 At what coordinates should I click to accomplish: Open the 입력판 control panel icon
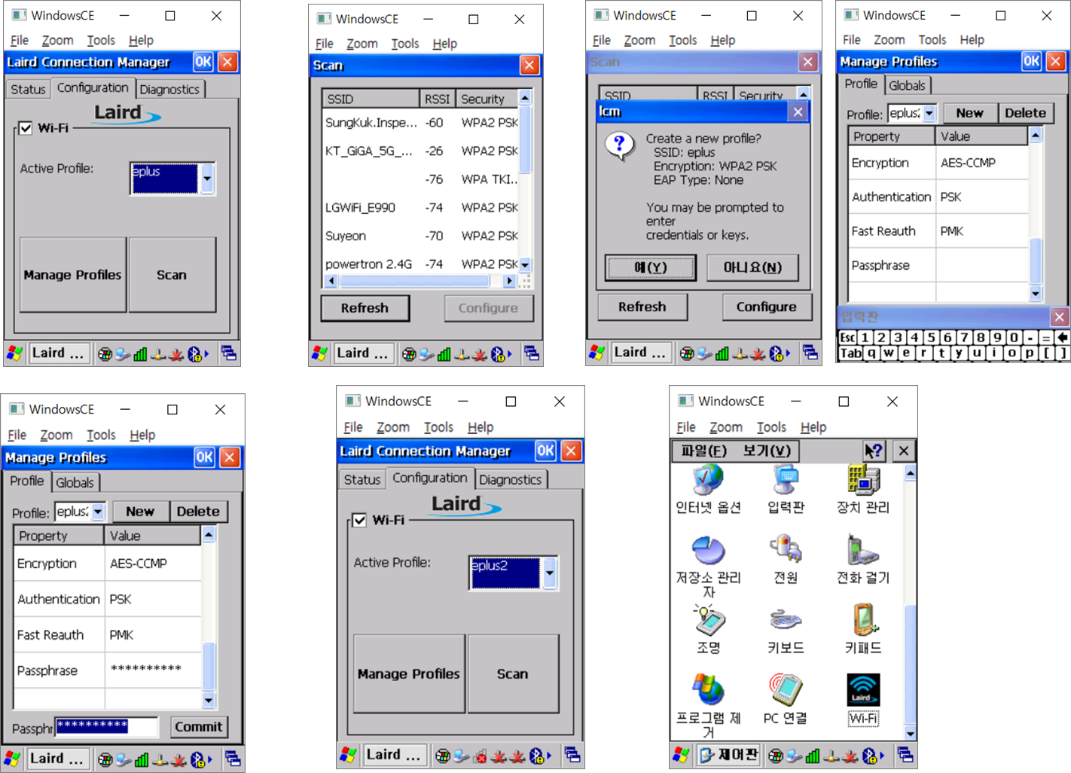click(x=786, y=488)
